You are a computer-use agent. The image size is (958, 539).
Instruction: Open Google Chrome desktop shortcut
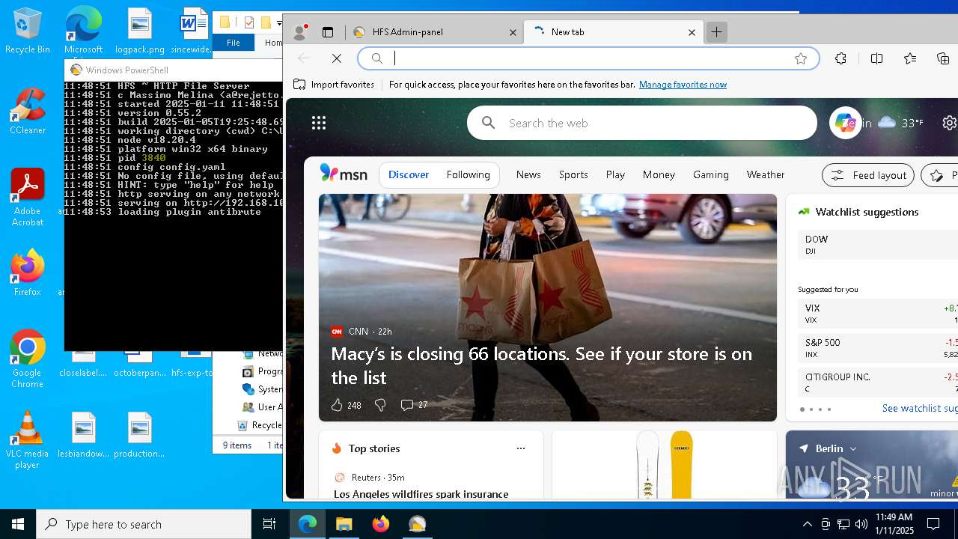(28, 359)
